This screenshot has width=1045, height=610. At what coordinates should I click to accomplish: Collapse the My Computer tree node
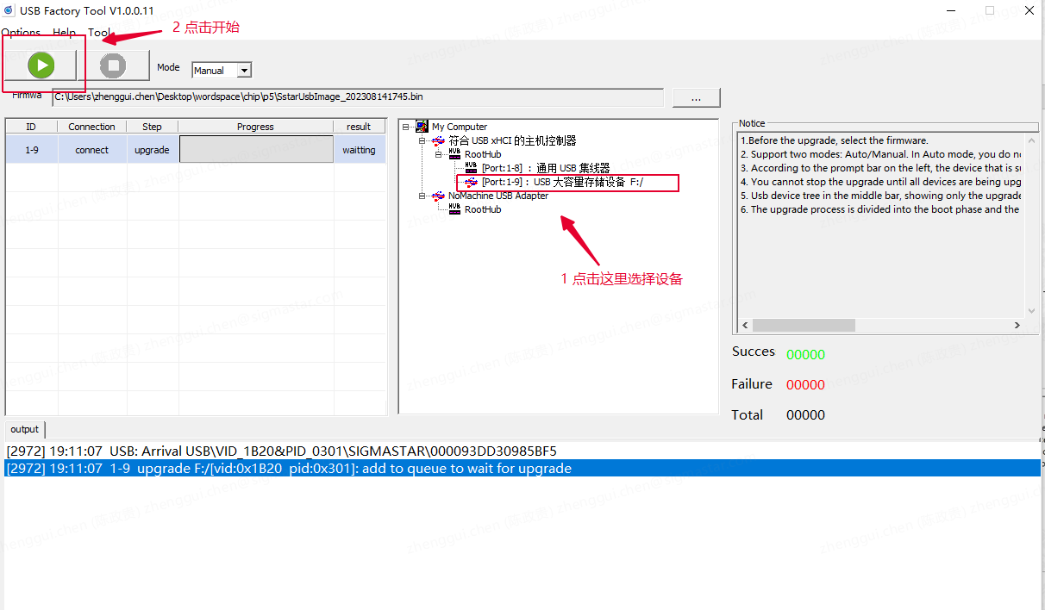(x=406, y=127)
